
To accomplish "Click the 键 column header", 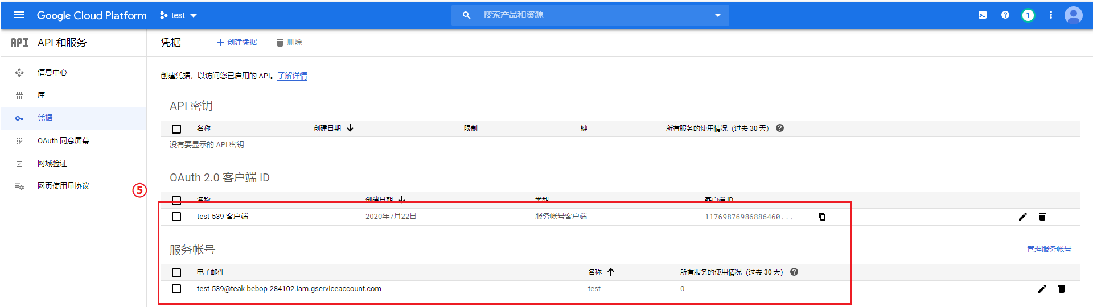I will (x=584, y=128).
